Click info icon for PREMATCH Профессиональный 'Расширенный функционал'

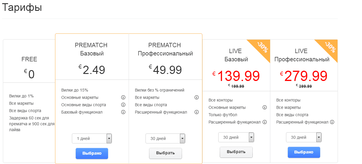[x=196, y=112]
